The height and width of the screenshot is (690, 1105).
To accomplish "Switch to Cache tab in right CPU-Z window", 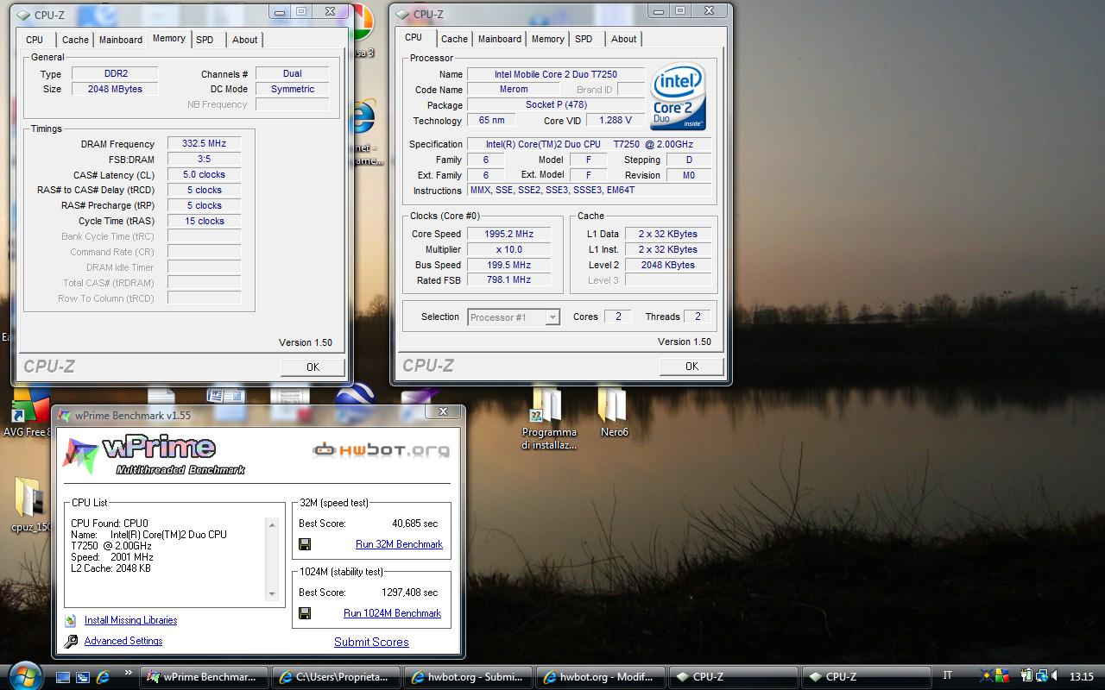I will click(x=454, y=39).
